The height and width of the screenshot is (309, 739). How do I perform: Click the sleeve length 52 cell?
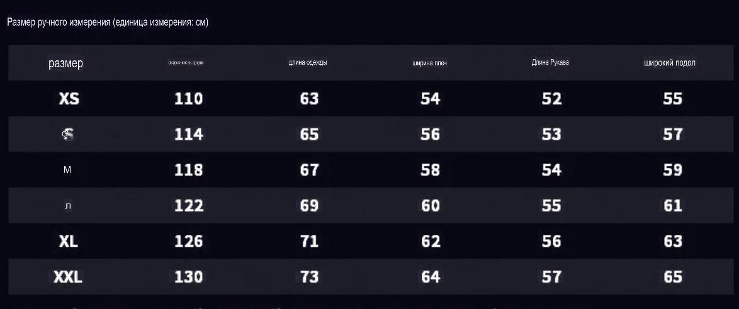click(x=551, y=99)
